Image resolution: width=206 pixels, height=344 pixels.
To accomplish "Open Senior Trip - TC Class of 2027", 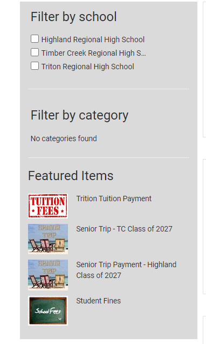I will coord(124,229).
